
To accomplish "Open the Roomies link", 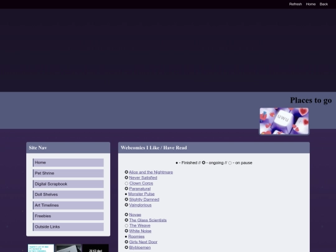I will coord(136,236).
